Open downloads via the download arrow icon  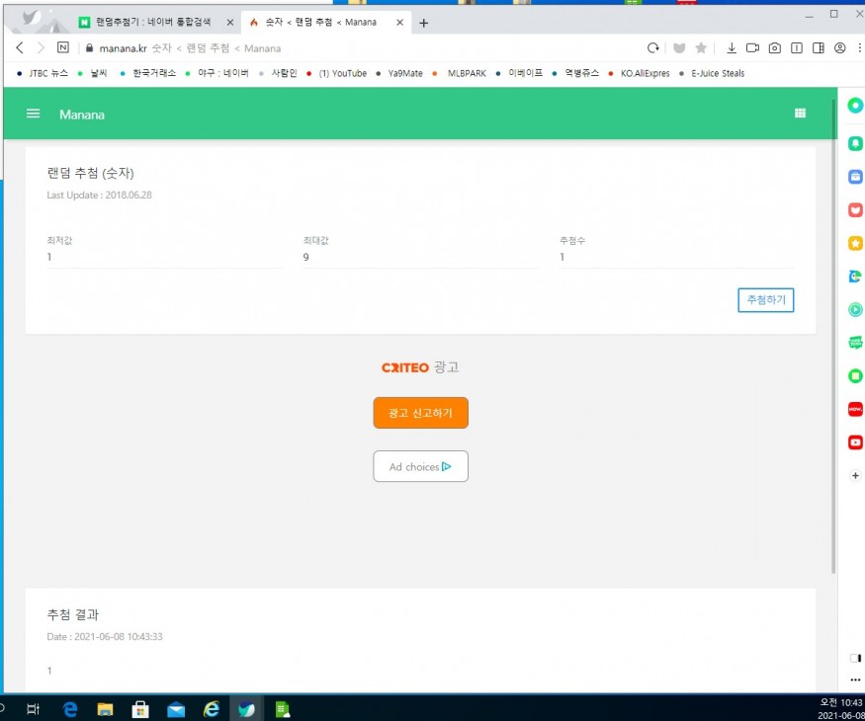tap(732, 47)
